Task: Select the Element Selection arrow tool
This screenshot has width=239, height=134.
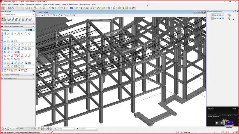Action: (x=3, y=19)
